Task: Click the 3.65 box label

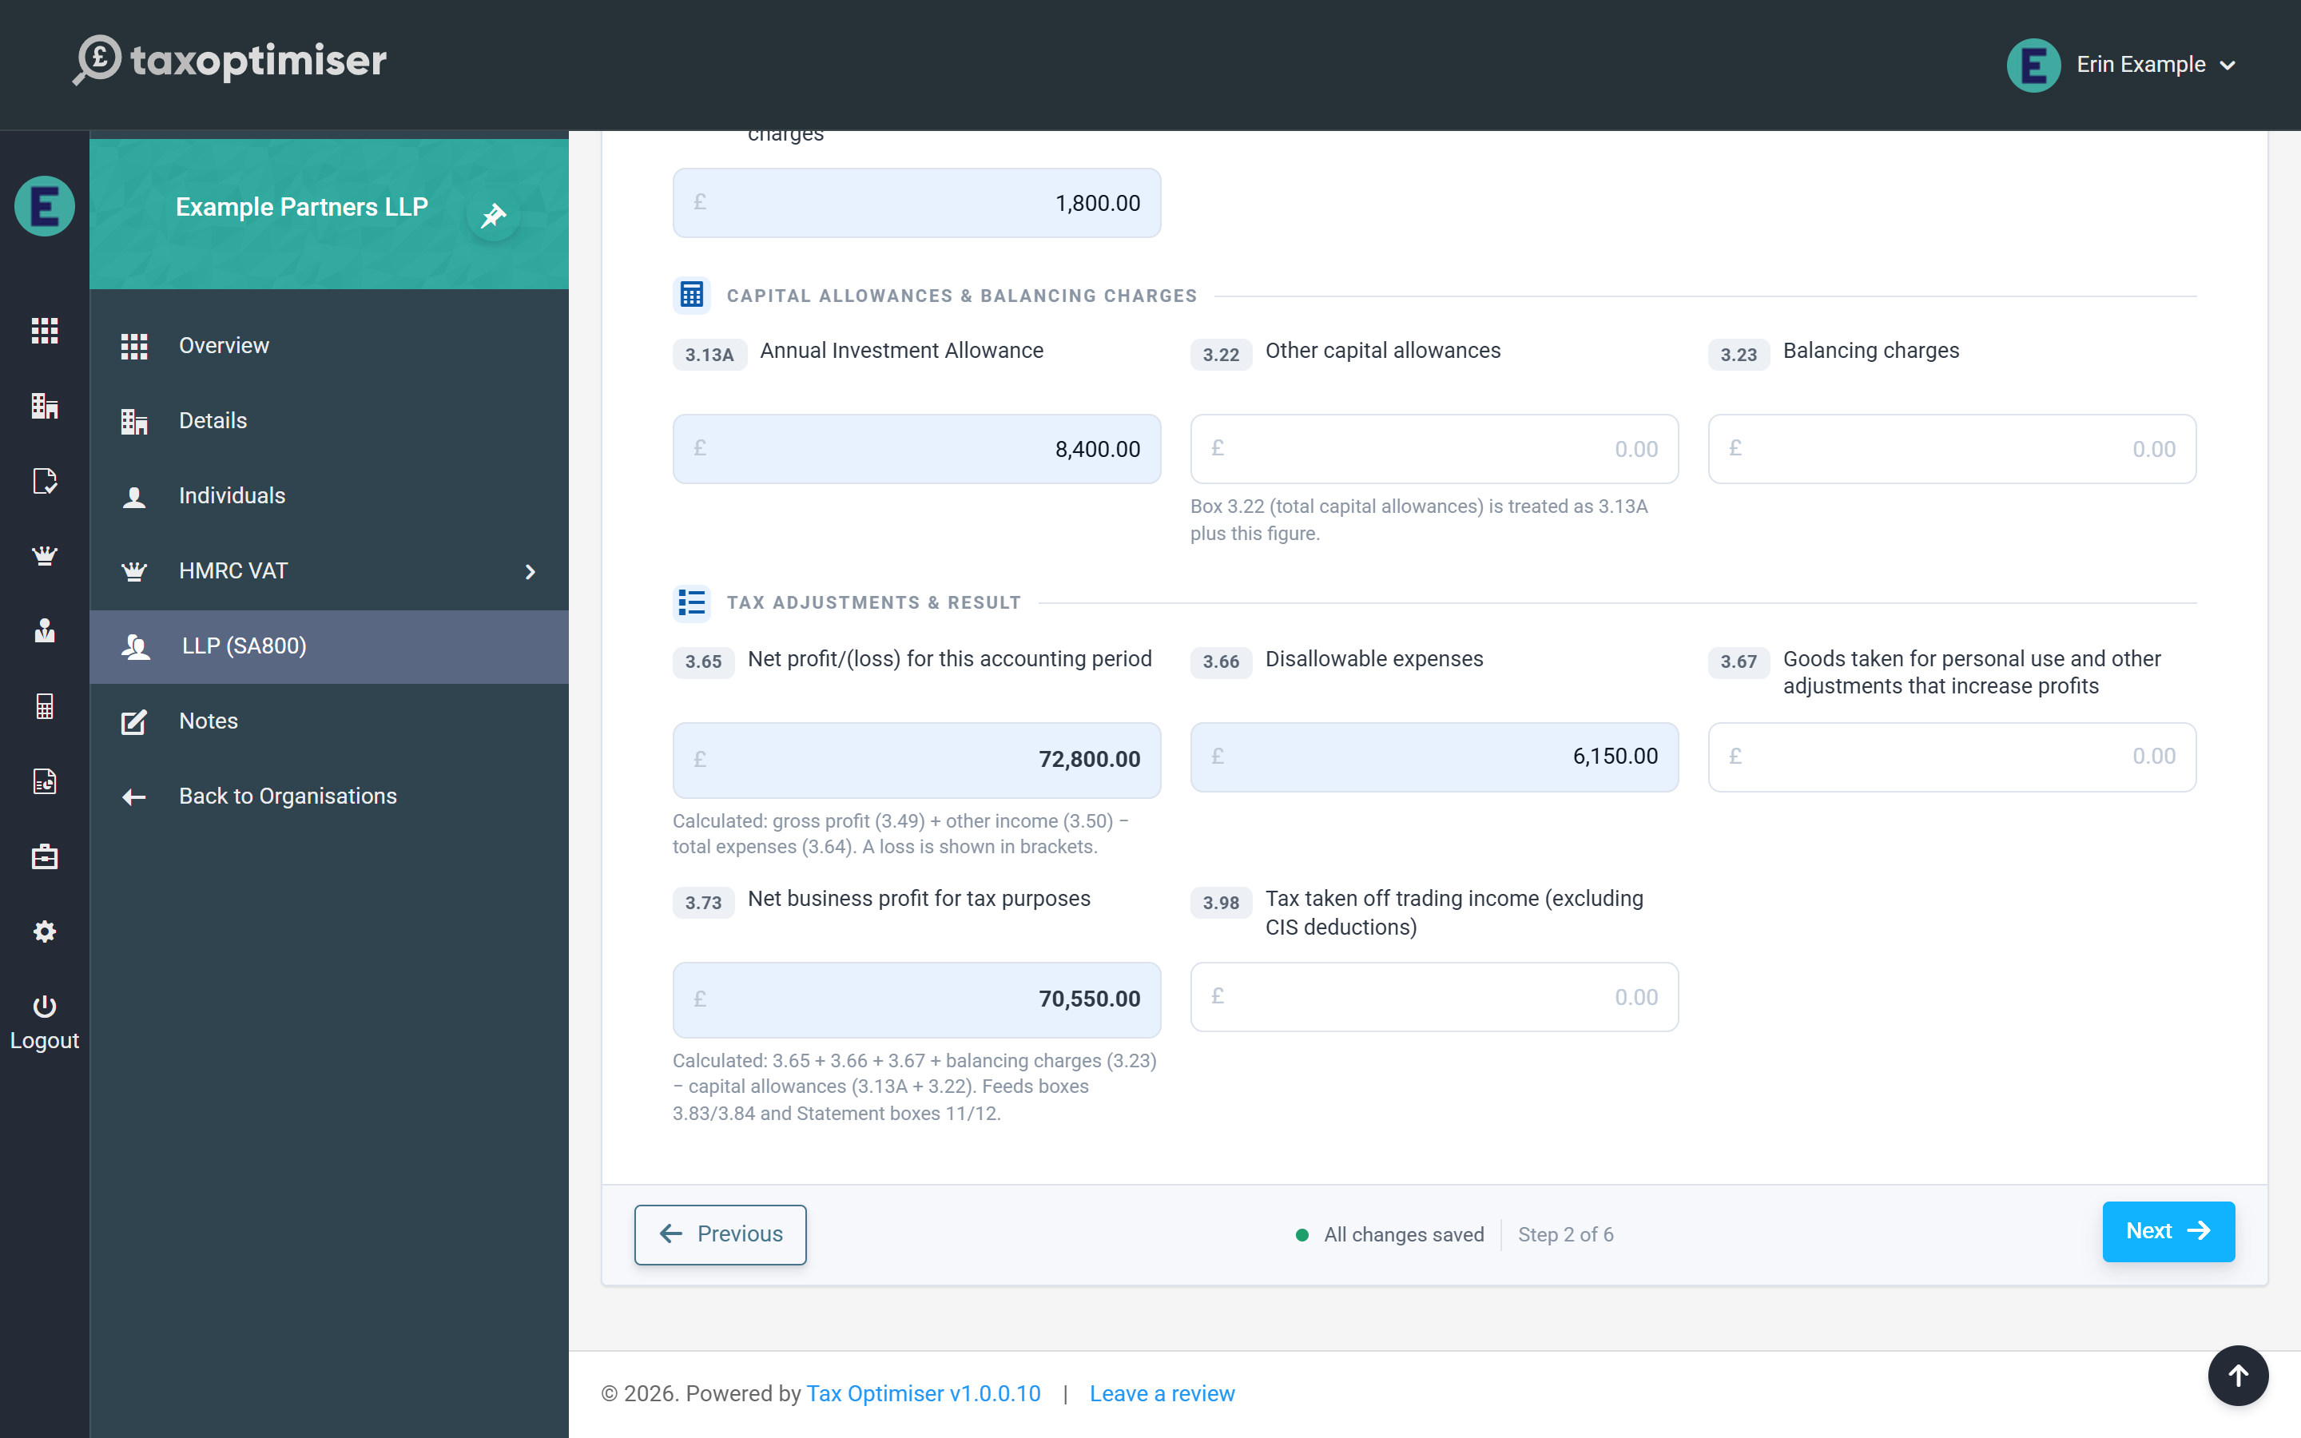Action: (x=704, y=662)
